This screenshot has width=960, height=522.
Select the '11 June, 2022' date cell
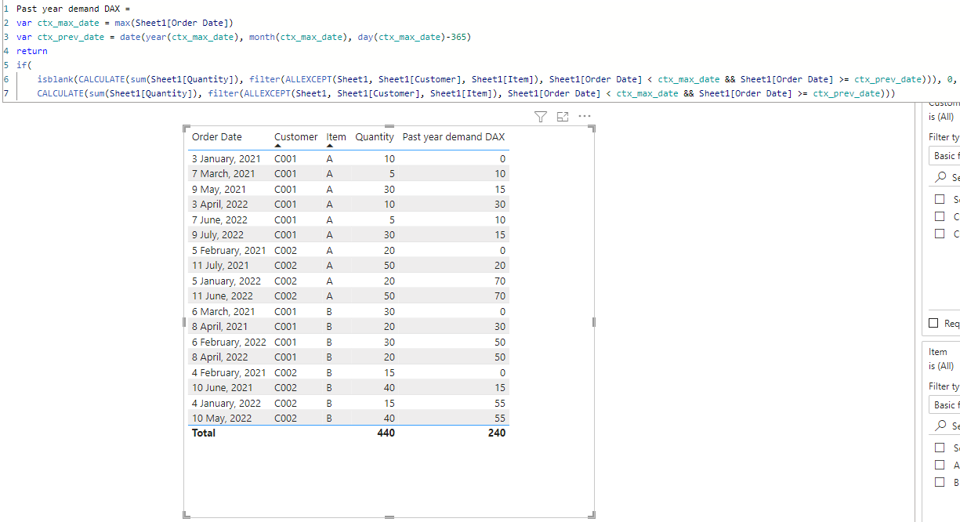coord(223,296)
